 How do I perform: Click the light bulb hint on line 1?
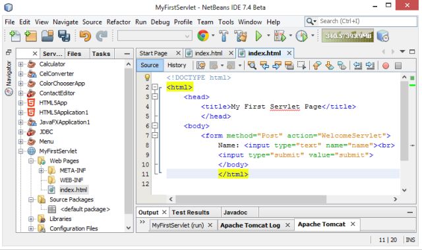click(x=147, y=78)
